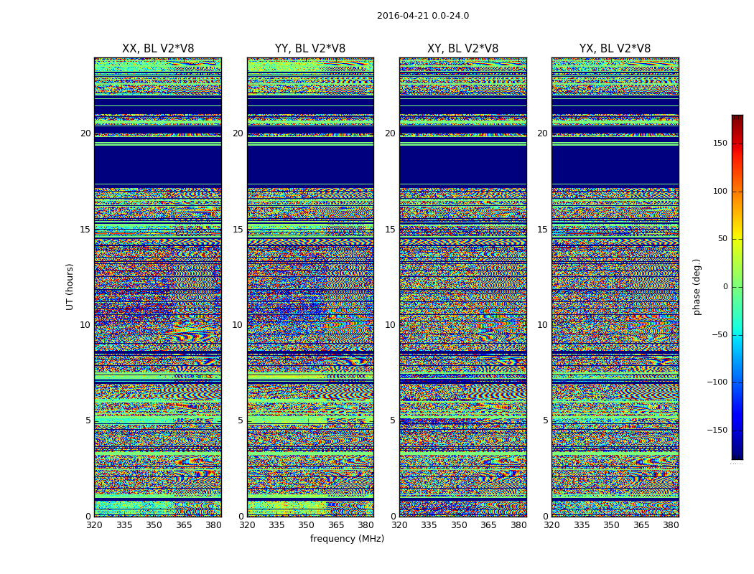The width and height of the screenshot is (754, 574).
Task: Click the 'frequency (MHz)' x-axis label
Action: pyautogui.click(x=347, y=538)
